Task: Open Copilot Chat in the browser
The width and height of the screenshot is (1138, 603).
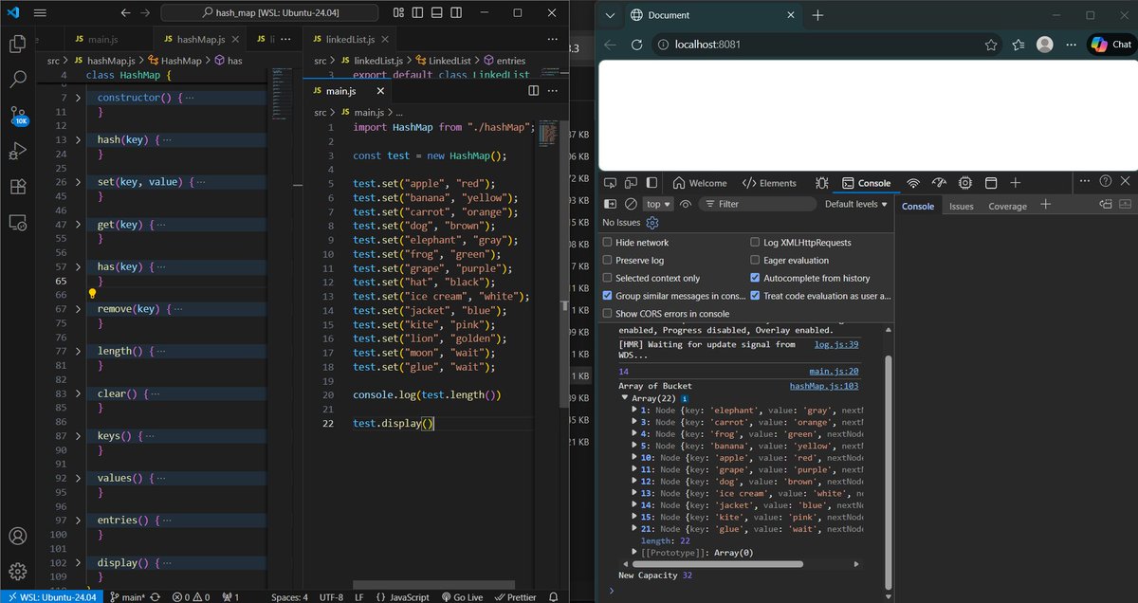Action: pos(1111,45)
